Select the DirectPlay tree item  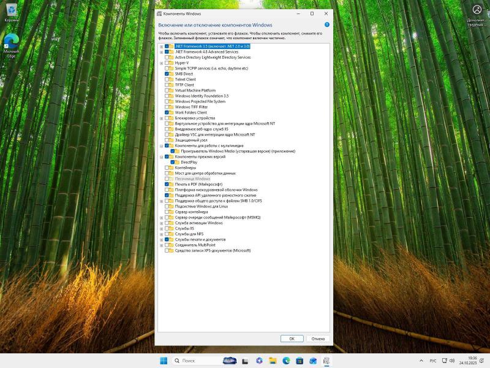coord(189,162)
